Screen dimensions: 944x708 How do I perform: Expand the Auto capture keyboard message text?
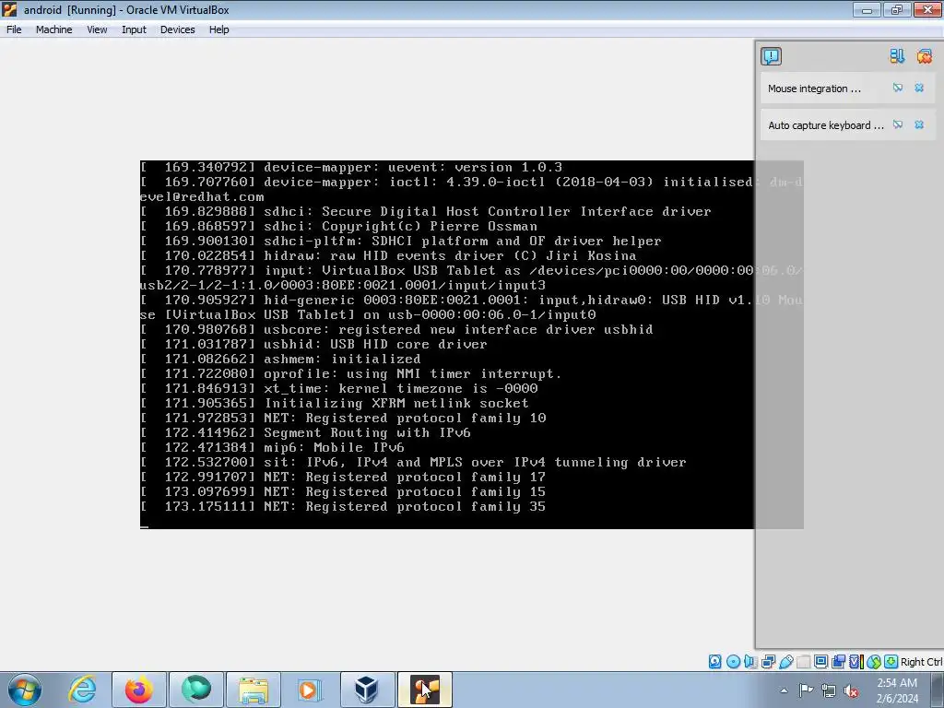coord(826,125)
